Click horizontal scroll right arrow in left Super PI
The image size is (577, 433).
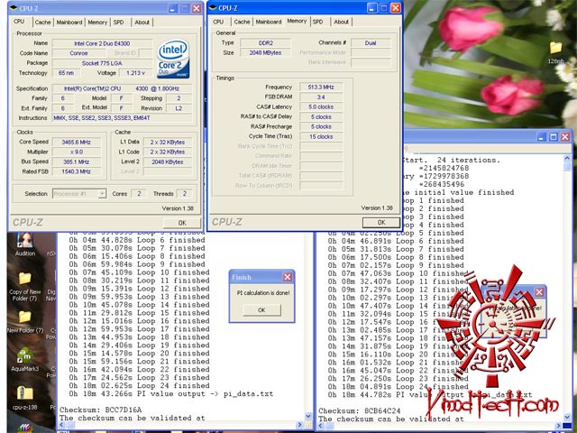point(300,425)
